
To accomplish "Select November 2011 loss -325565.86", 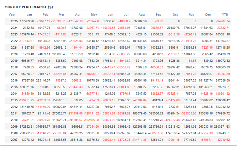I will pyautogui.click(x=188, y=113).
